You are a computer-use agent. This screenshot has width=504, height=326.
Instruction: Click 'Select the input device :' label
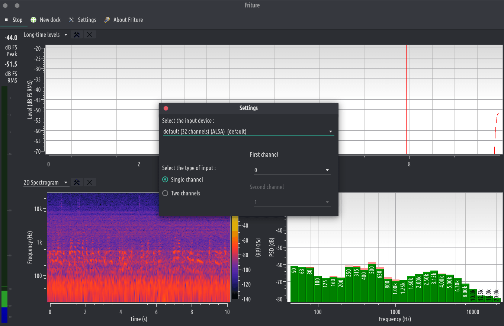click(x=188, y=121)
